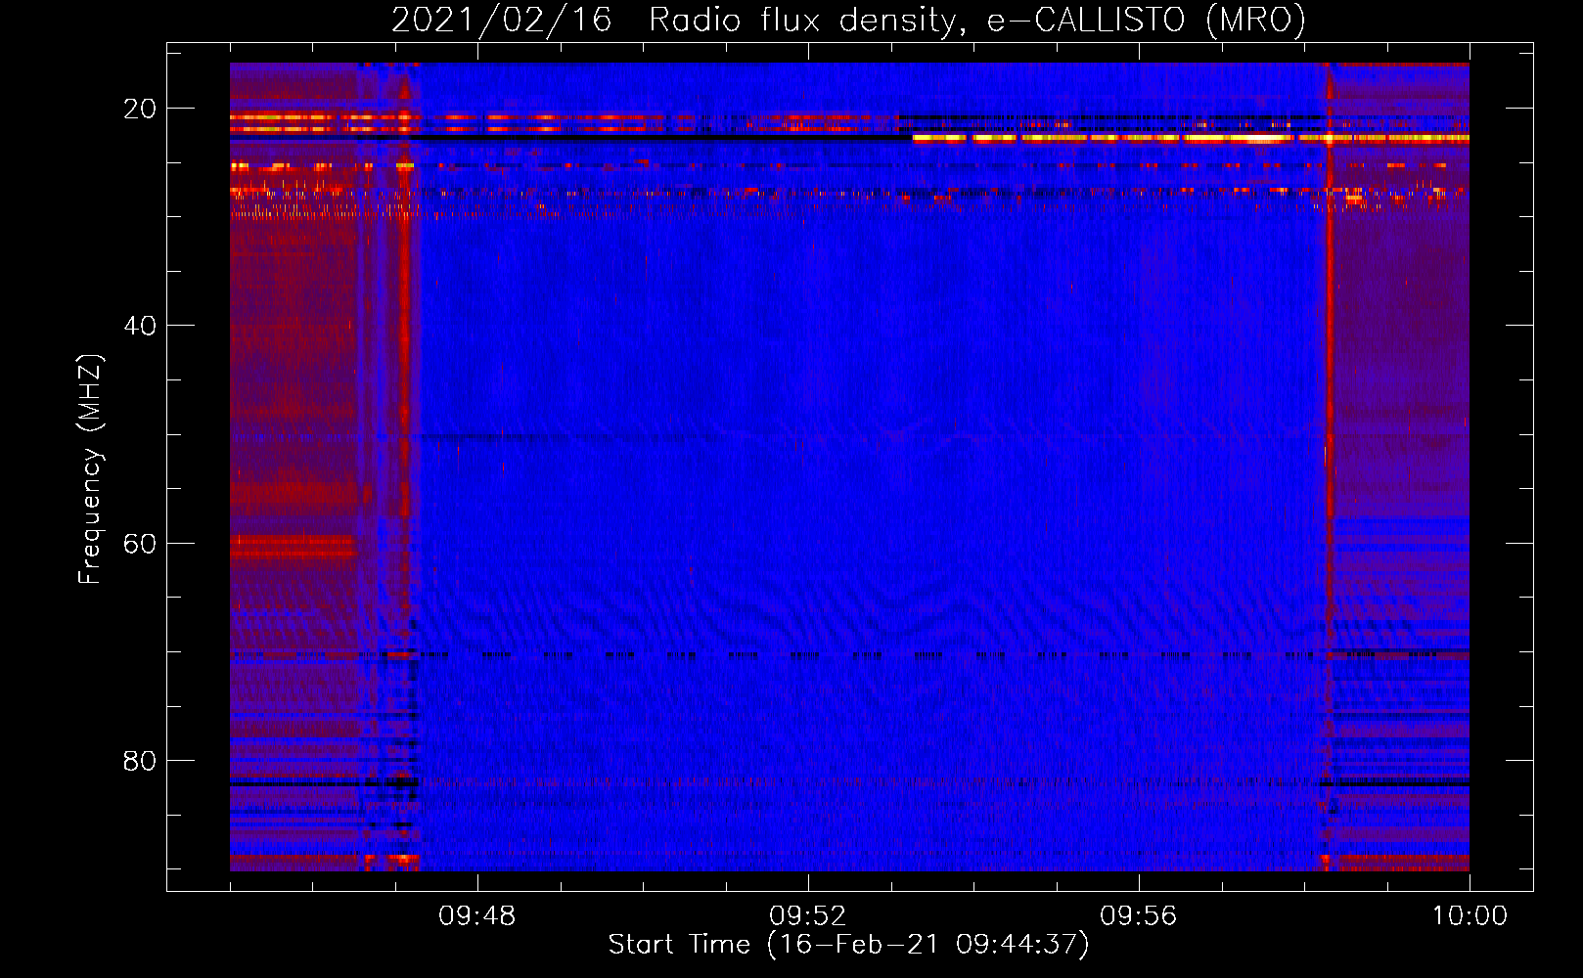Image resolution: width=1583 pixels, height=978 pixels.
Task: Click the 09:52 time tick label
Action: pyautogui.click(x=808, y=916)
